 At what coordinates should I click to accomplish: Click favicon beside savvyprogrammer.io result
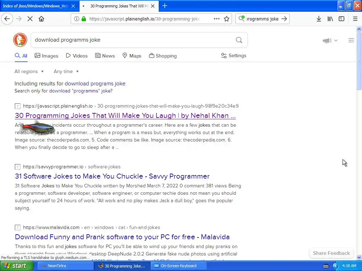pyautogui.click(x=18, y=167)
